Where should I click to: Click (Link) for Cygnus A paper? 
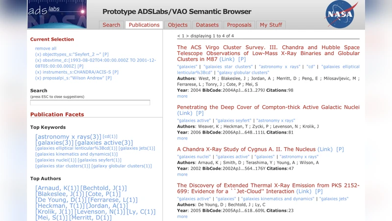click(x=325, y=149)
